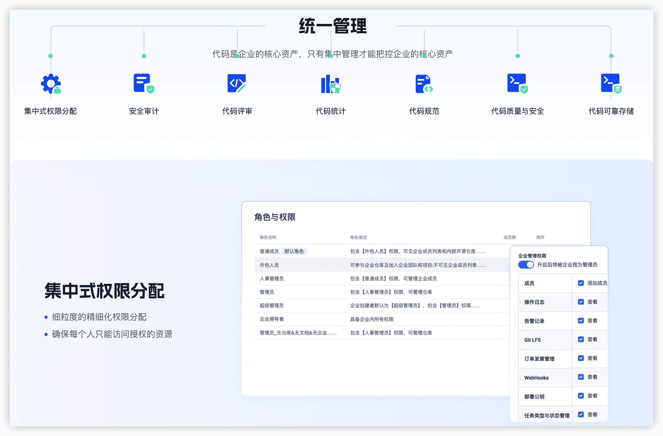Uncheck 添加成员 for 成员 row
This screenshot has height=436, width=663.
pos(581,283)
